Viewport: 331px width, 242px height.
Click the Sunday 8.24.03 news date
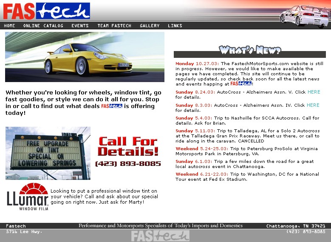point(195,92)
